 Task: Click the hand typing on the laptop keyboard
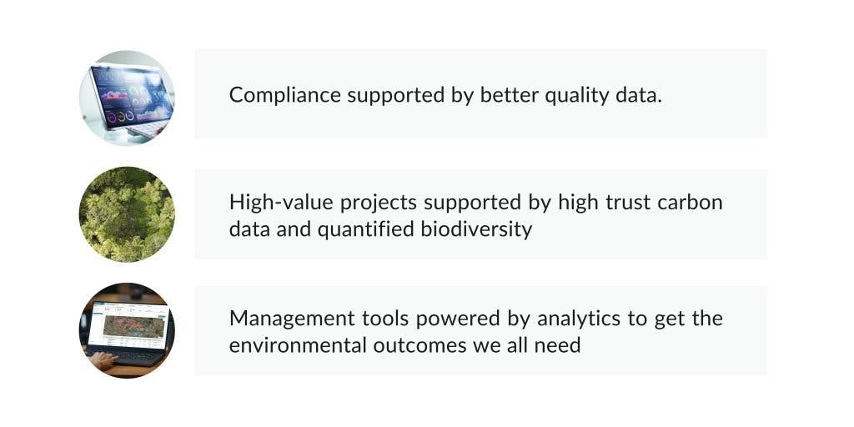pos(102,360)
